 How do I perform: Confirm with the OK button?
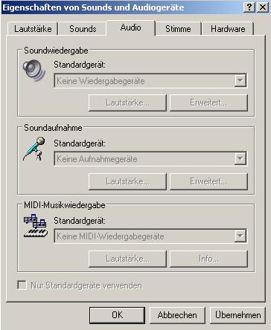click(x=117, y=315)
